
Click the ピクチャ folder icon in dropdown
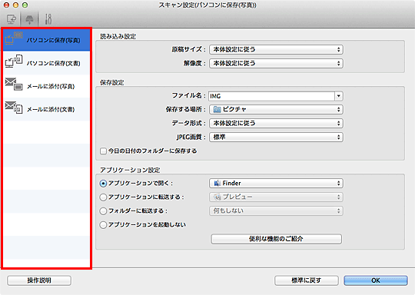[217, 110]
